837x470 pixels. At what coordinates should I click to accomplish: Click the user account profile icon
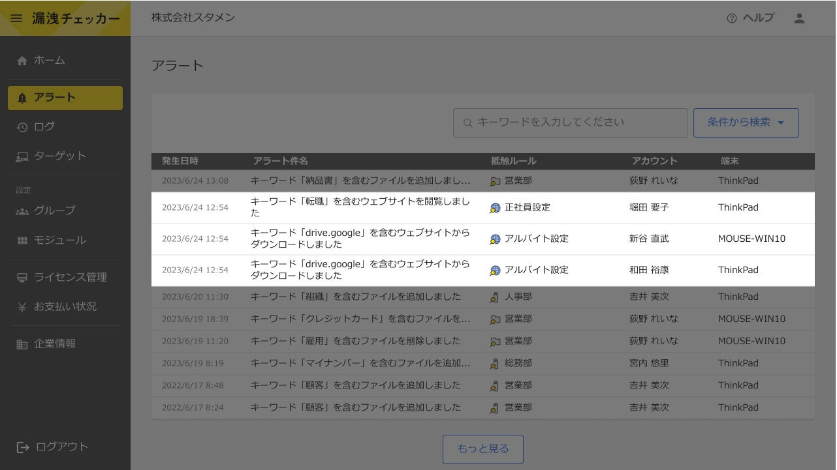[799, 18]
